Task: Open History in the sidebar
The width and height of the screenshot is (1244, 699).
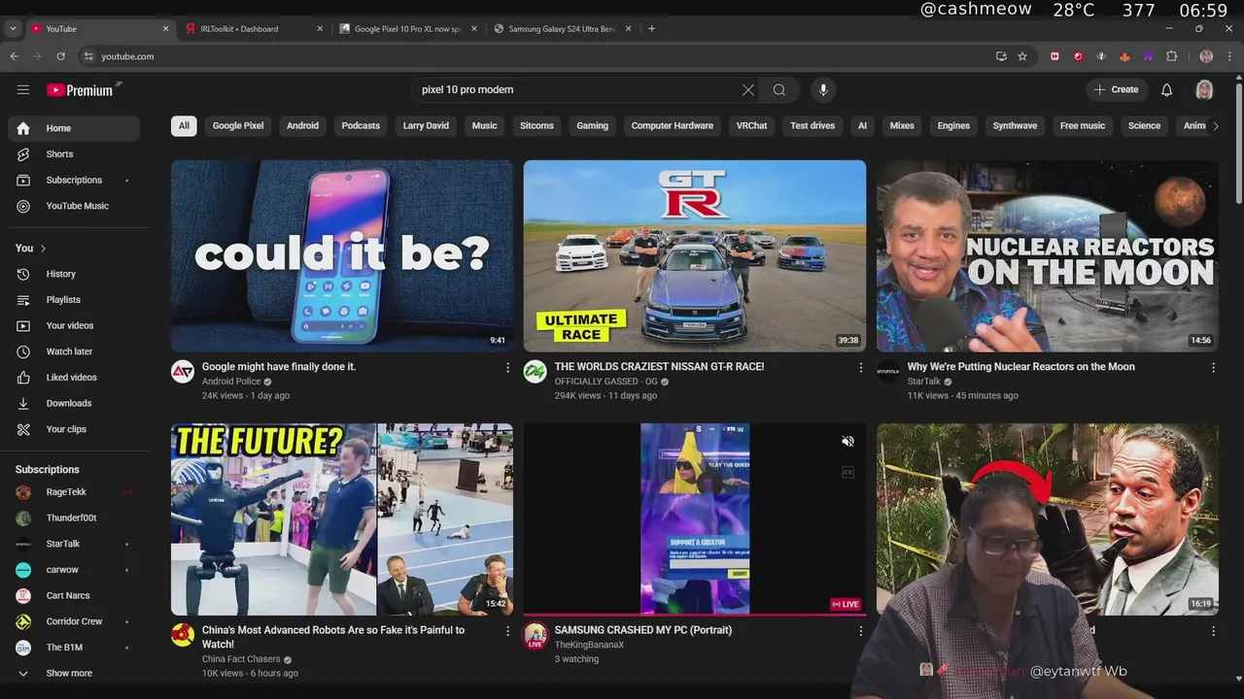Action: (74, 274)
